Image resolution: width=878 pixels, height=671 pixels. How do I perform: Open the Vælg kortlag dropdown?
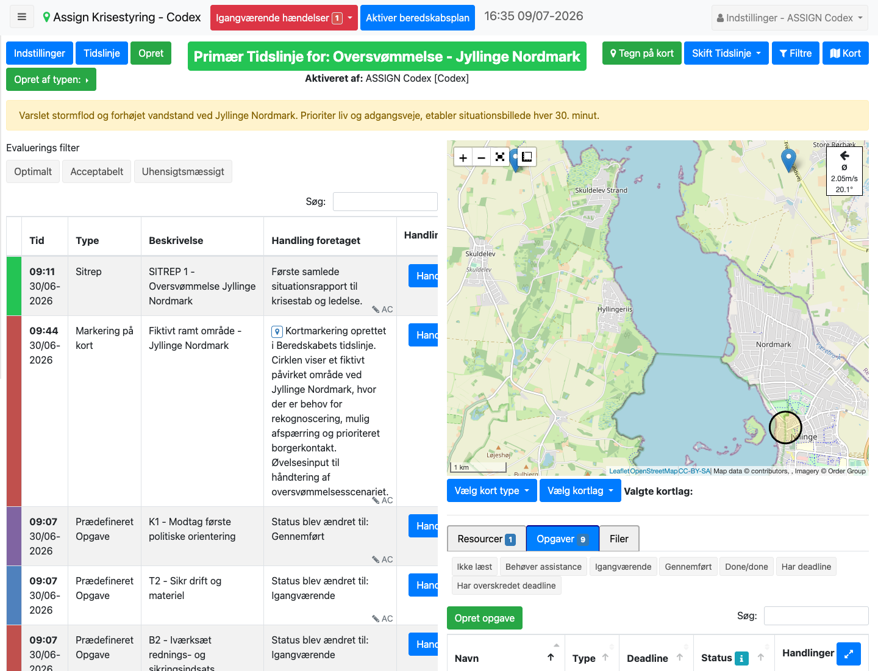click(x=580, y=490)
